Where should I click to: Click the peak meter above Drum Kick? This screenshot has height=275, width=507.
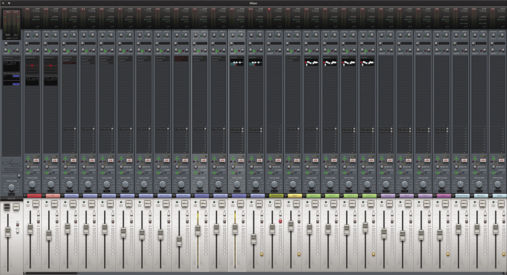coord(64,20)
